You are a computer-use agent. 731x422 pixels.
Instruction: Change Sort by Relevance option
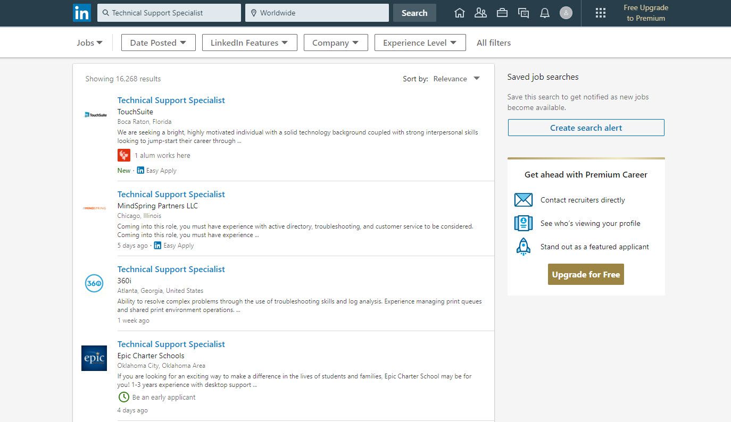[x=456, y=79]
